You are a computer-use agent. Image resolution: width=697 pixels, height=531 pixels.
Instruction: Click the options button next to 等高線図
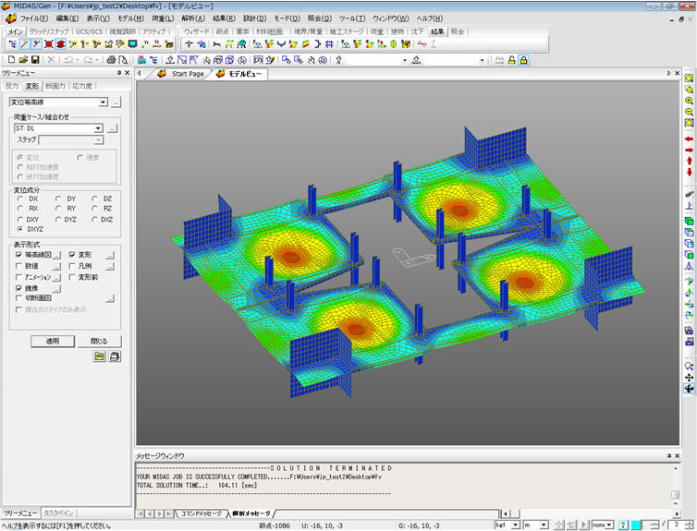pos(57,255)
